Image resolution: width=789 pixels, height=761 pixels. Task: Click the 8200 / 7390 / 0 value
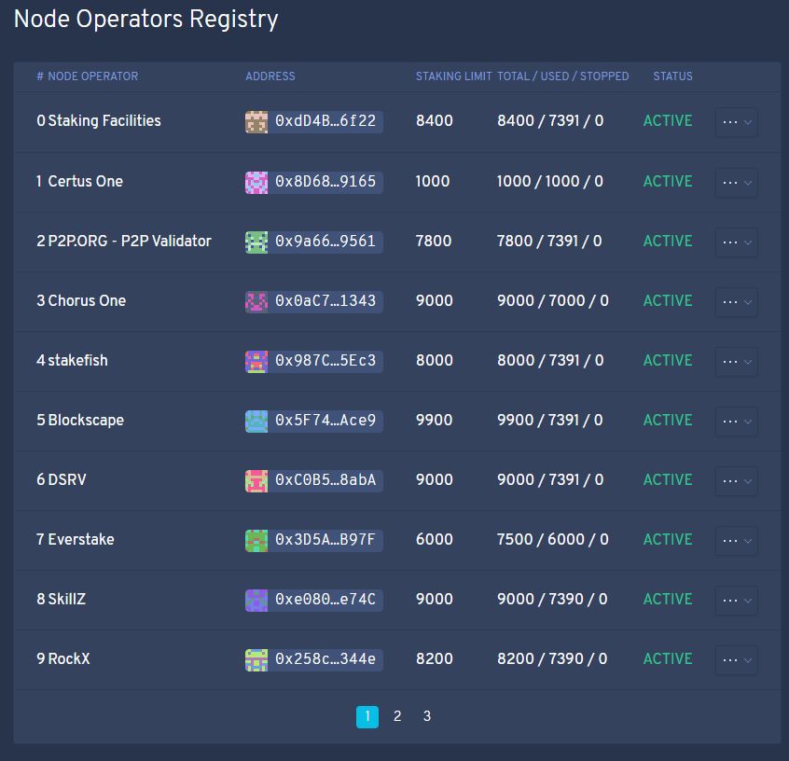point(552,658)
